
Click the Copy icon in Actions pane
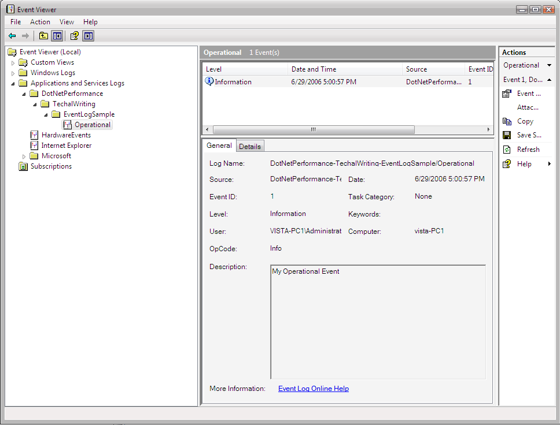click(x=507, y=122)
